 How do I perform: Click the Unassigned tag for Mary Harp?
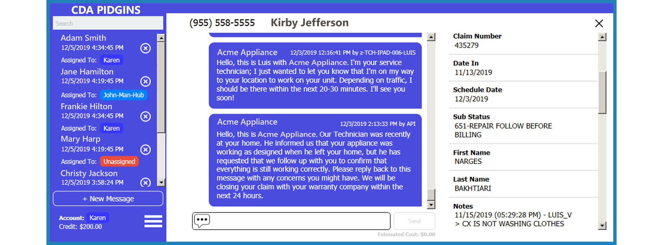point(119,162)
